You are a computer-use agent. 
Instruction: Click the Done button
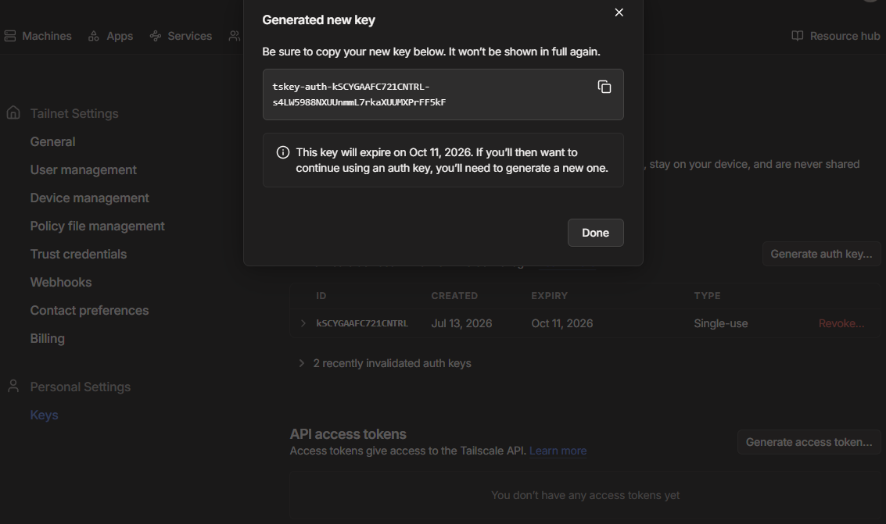click(x=596, y=233)
